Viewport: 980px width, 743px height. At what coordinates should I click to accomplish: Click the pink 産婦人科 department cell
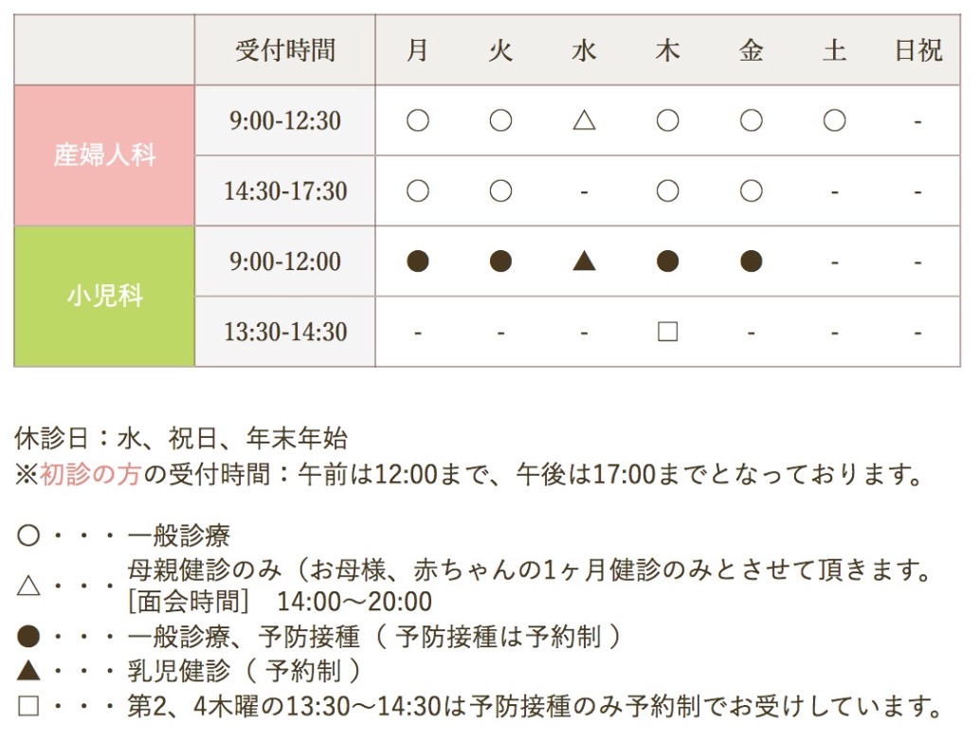tap(104, 155)
